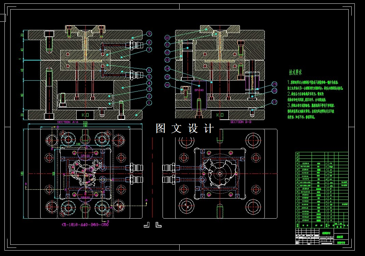This screenshot has width=365, height=256.
Task: Click part balloon 14
Action: pyautogui.click(x=167, y=69)
